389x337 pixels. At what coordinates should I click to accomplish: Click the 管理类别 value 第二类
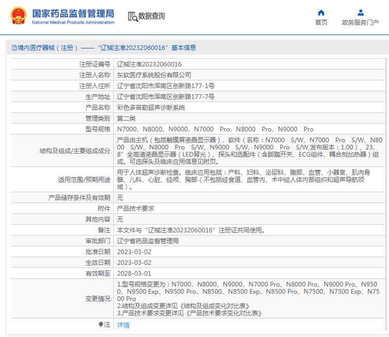126,119
